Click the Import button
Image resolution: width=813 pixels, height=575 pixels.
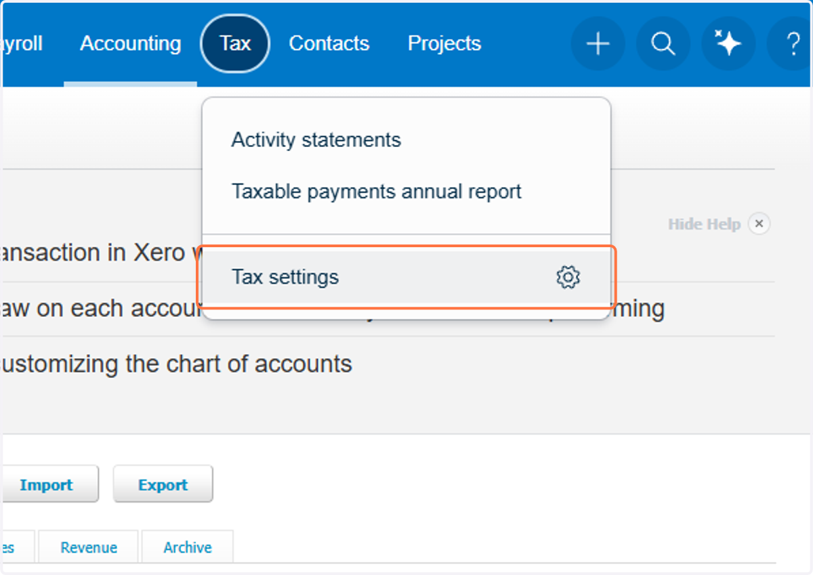51,484
